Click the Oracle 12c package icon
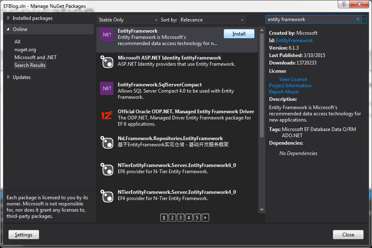 coord(107,115)
